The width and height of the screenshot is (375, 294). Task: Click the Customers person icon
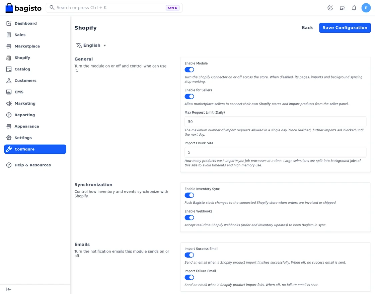pos(9,81)
